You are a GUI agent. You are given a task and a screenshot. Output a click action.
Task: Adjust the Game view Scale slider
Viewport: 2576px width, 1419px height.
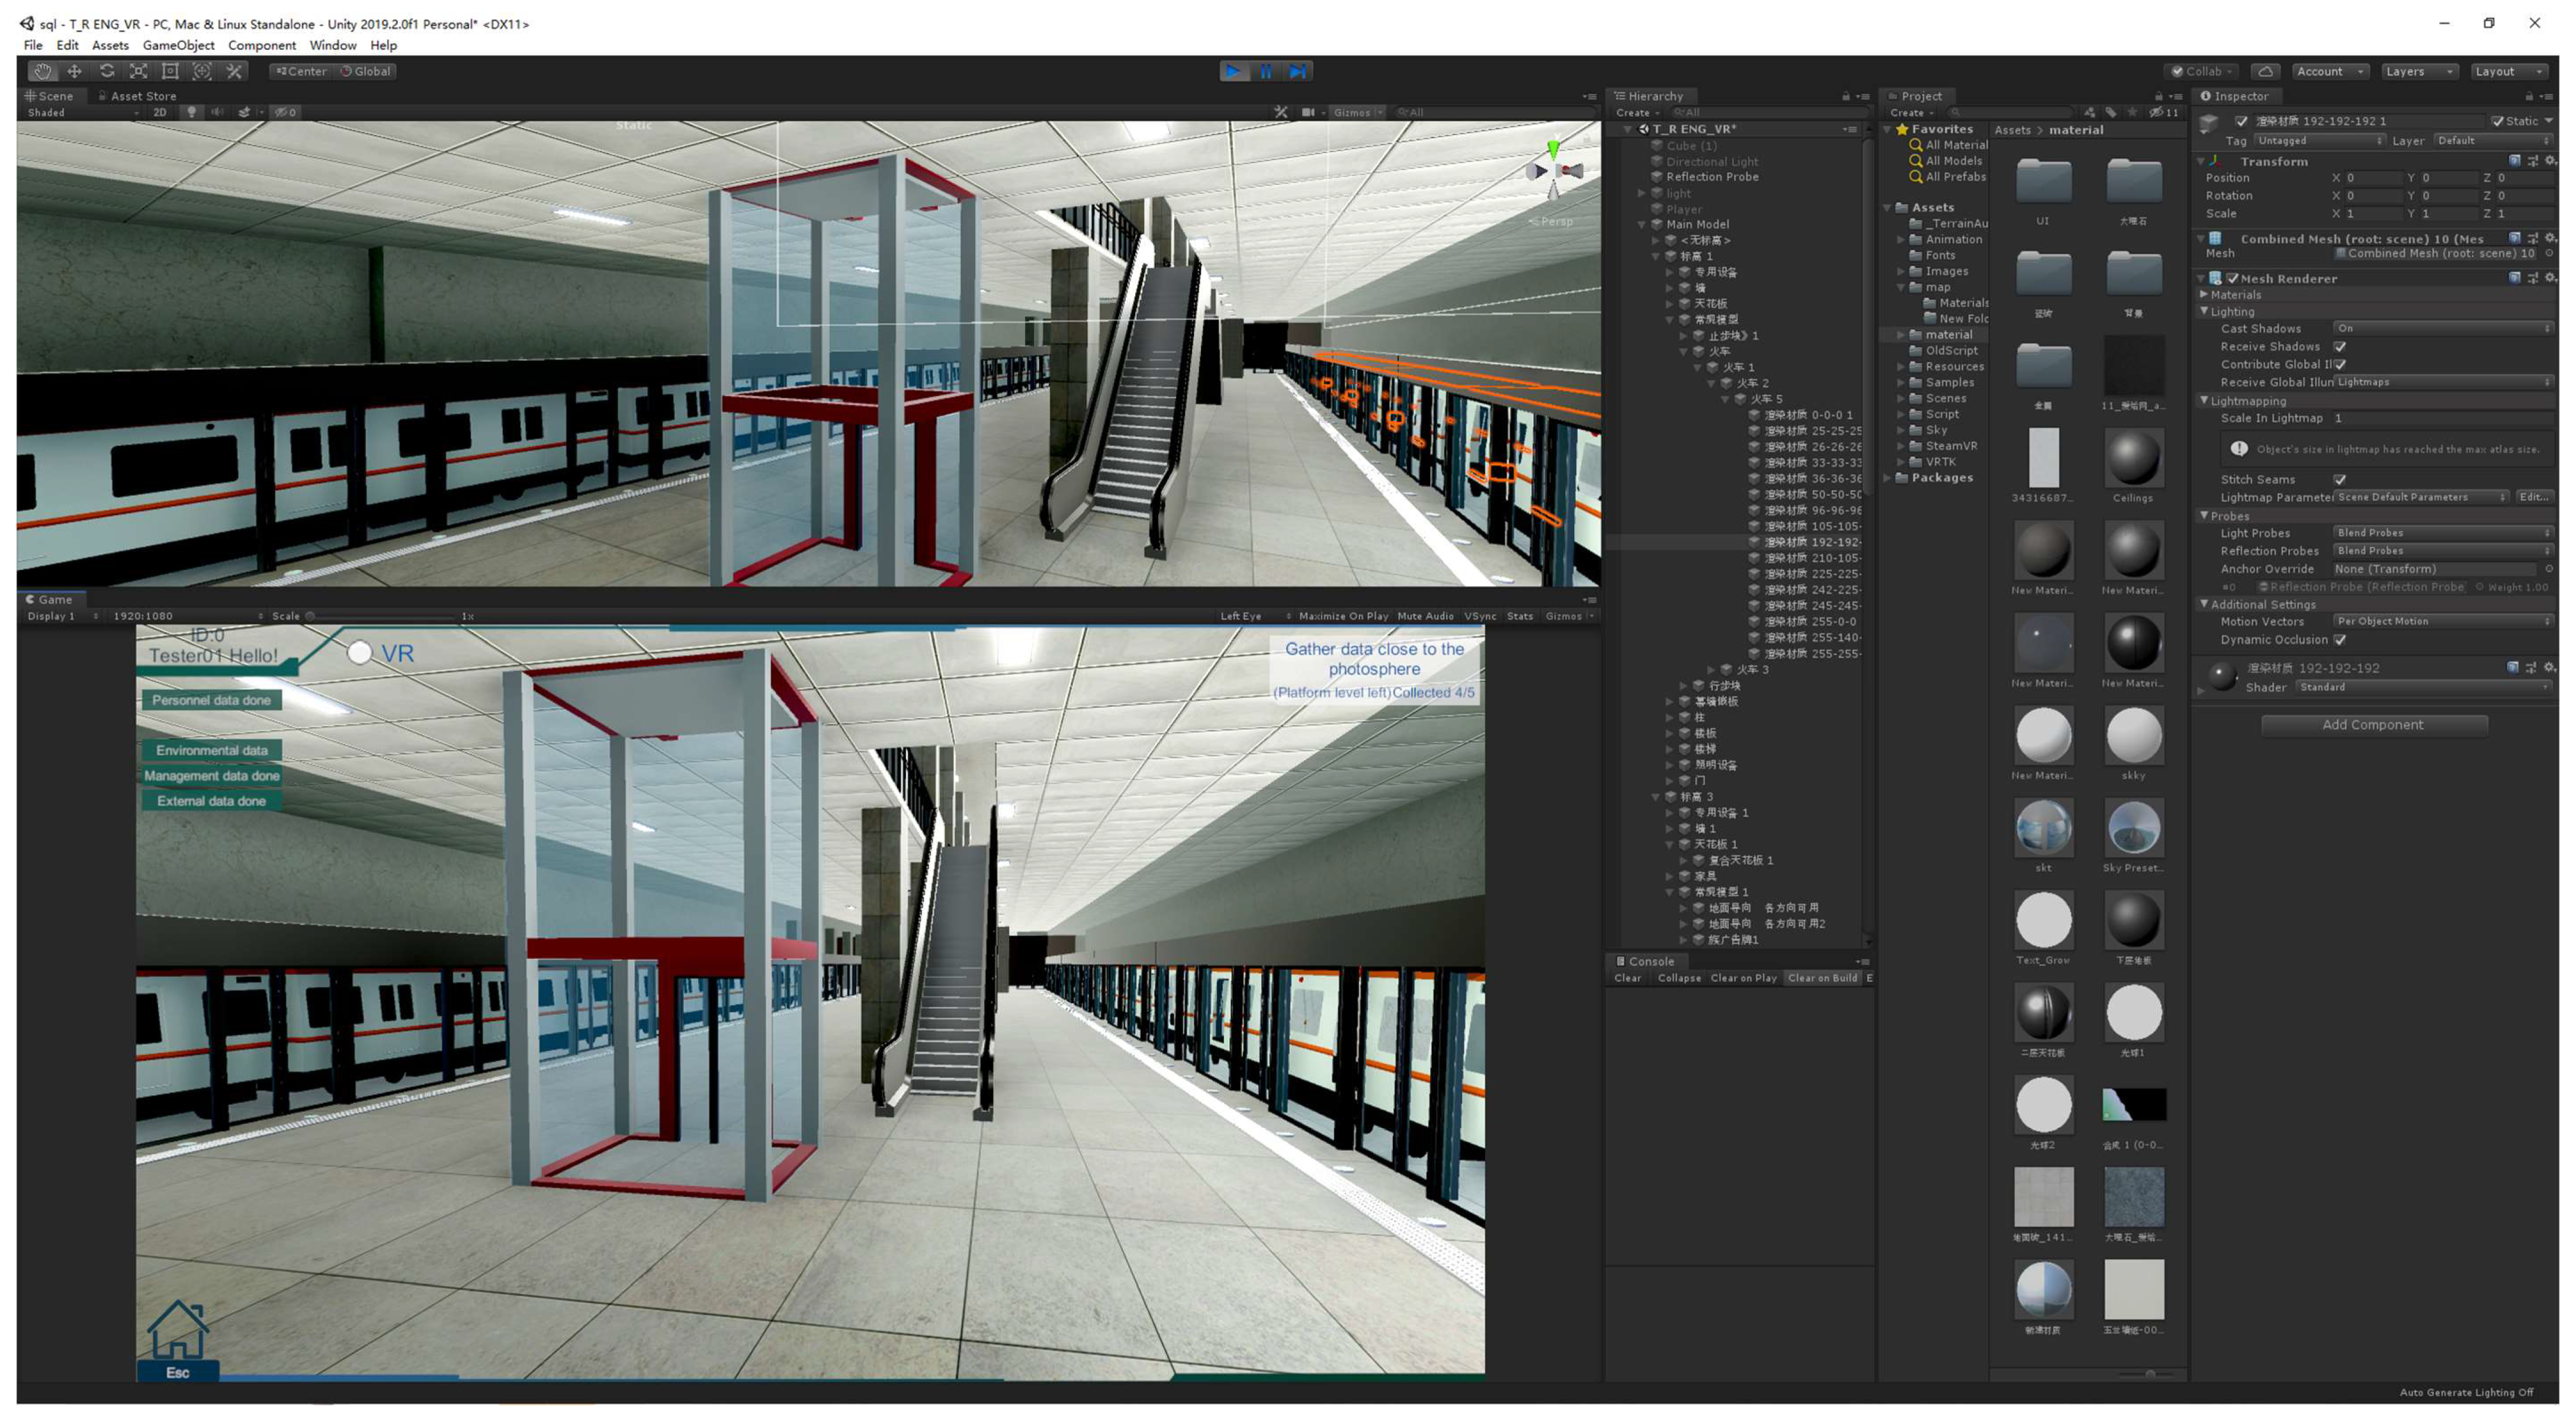pyautogui.click(x=311, y=617)
